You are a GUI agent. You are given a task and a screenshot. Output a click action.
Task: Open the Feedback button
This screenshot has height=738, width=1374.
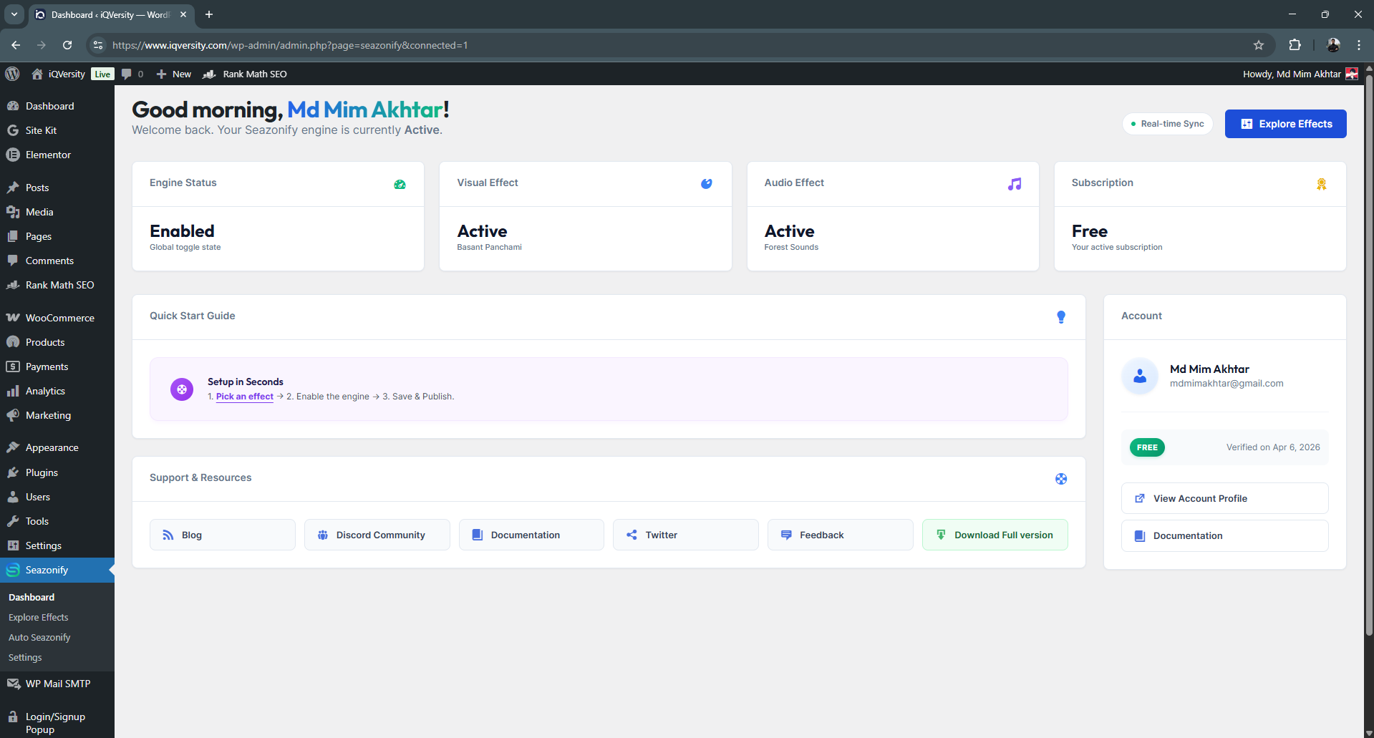[841, 535]
